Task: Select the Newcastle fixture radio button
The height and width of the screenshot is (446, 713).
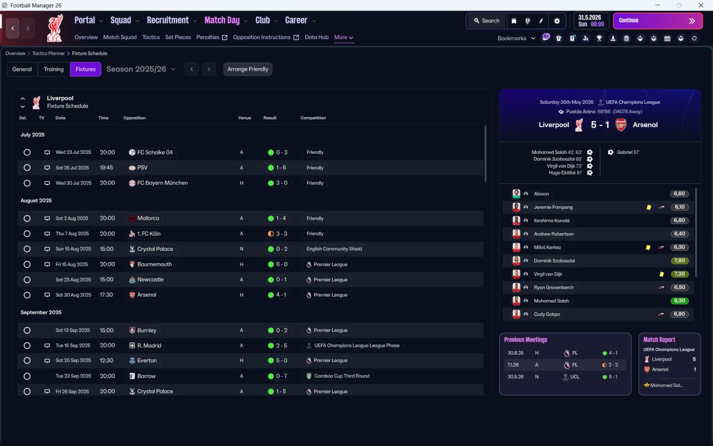Action: click(x=27, y=280)
